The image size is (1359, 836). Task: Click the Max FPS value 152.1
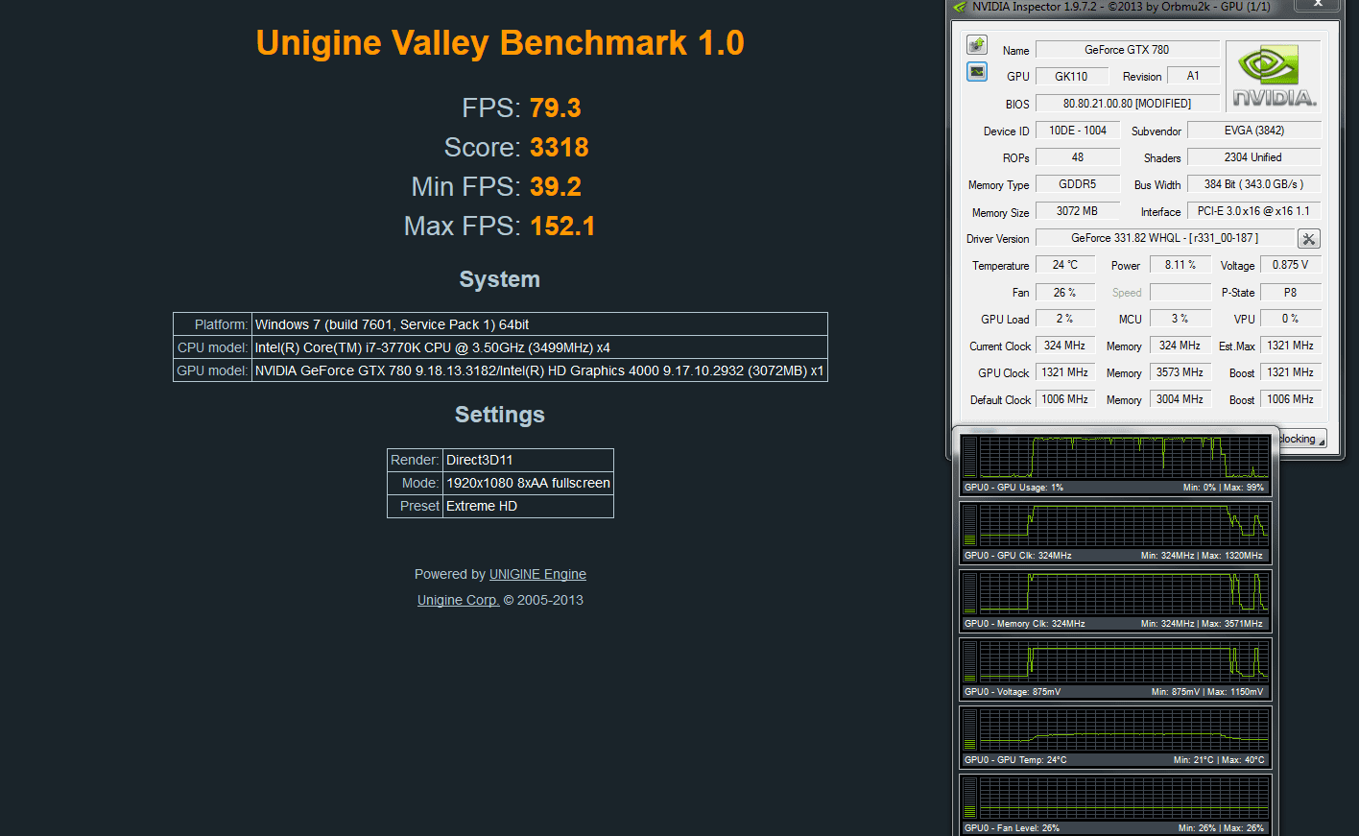pos(562,226)
